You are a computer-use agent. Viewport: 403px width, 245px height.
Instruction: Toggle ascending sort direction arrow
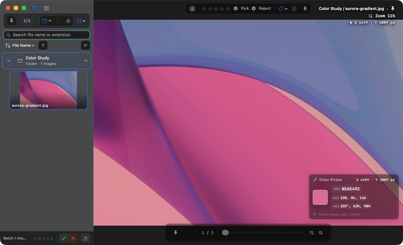click(43, 45)
